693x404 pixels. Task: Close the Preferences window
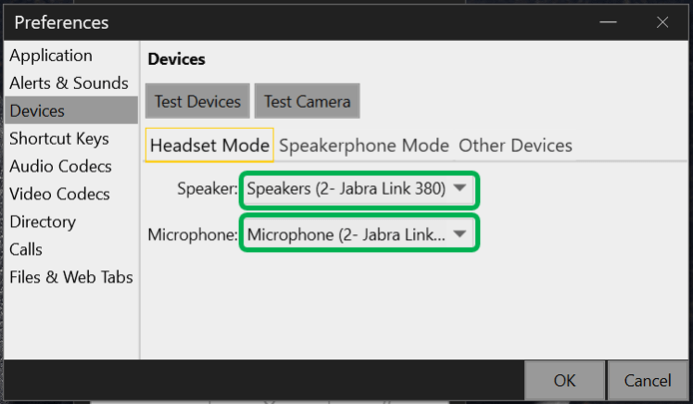point(661,22)
